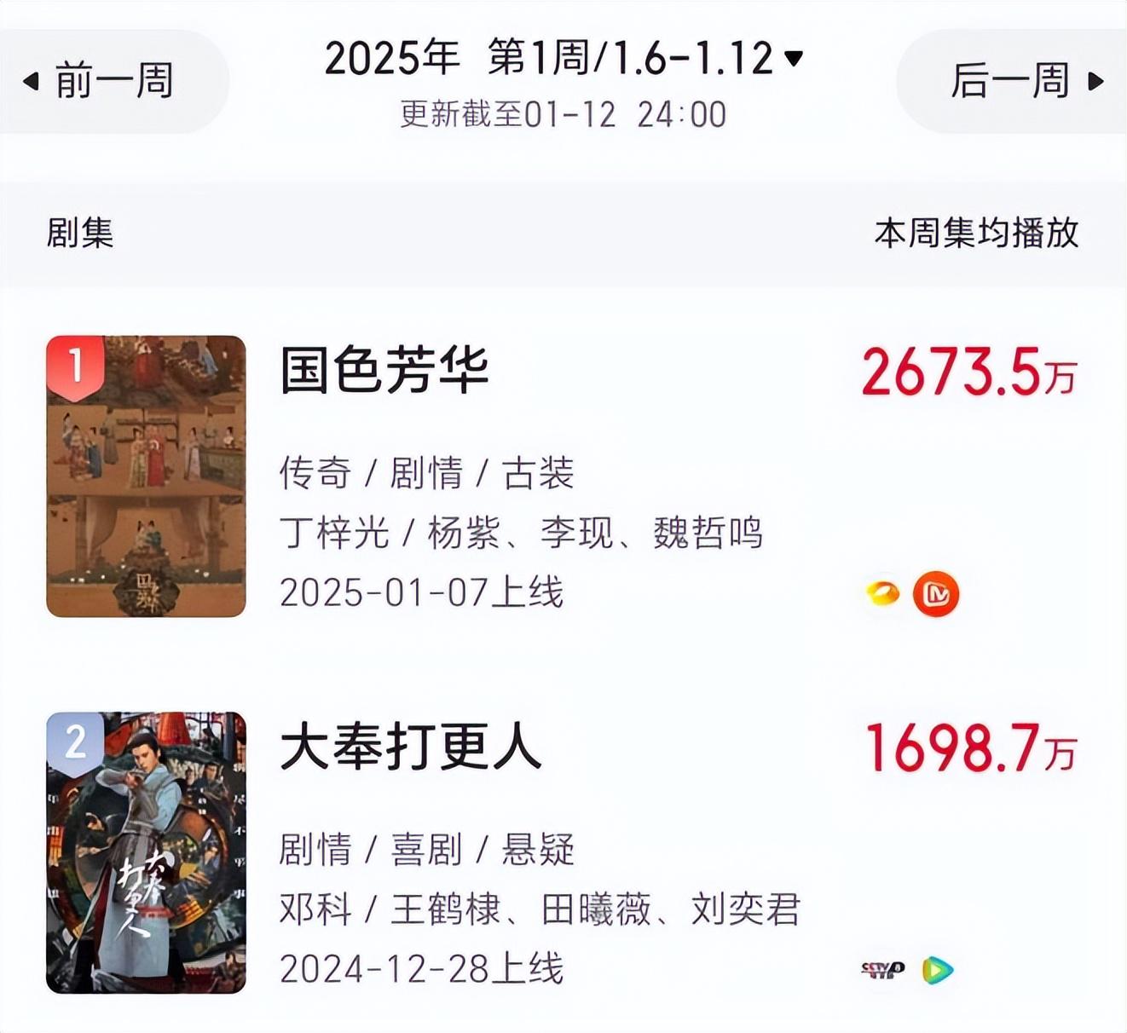
Task: Open the 大奉打更人 drama title
Action: click(x=411, y=747)
